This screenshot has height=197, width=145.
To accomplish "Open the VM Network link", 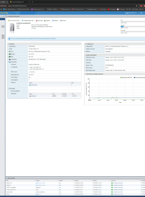I will tap(34, 85).
